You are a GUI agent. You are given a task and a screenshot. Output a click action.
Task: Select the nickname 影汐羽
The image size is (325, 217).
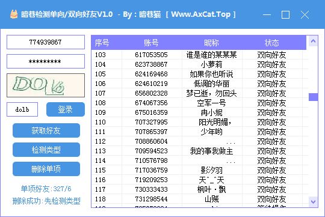click(211, 170)
